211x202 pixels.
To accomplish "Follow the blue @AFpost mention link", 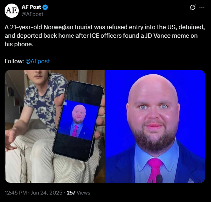I will (38, 61).
